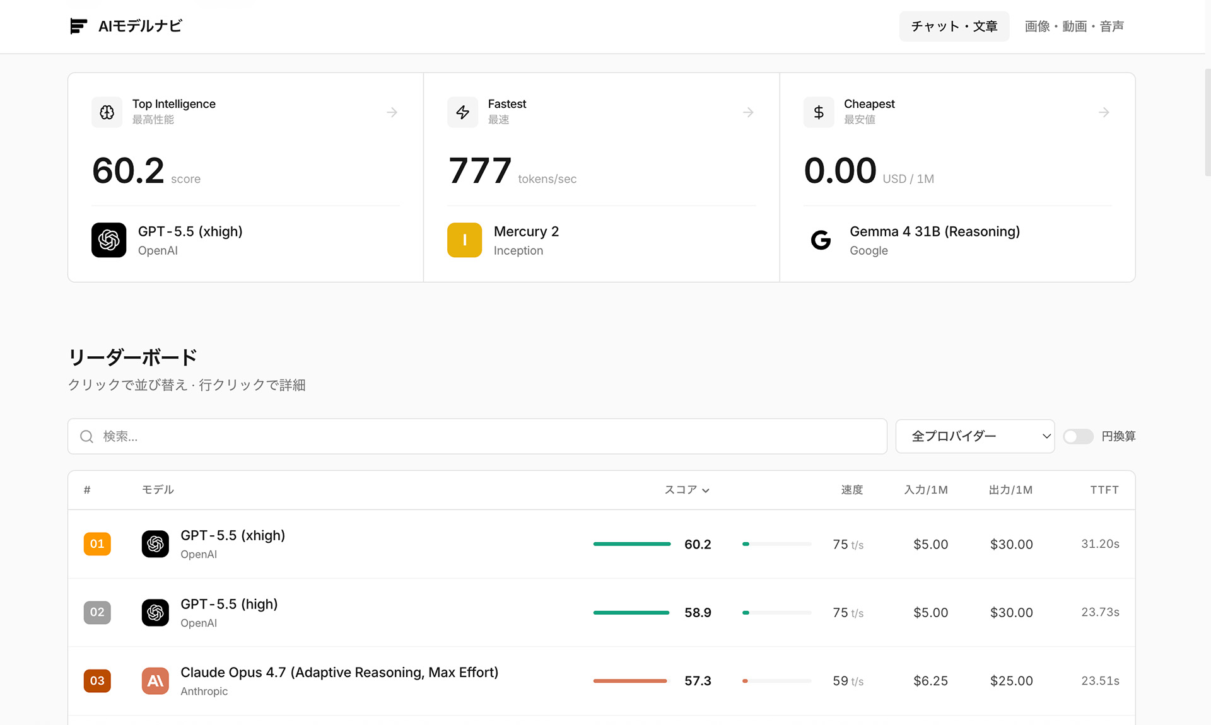Click the $25.00 output price cell
Screen dimensions: 1211x725
(x=1011, y=681)
